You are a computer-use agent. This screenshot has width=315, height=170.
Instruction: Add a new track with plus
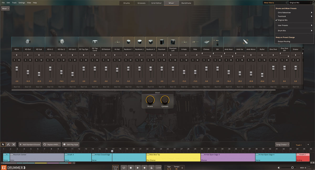coord(308,145)
